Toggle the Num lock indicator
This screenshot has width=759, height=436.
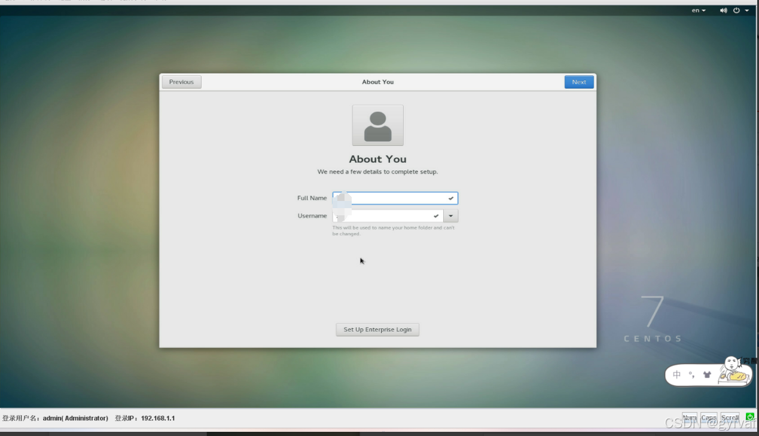pyautogui.click(x=690, y=417)
